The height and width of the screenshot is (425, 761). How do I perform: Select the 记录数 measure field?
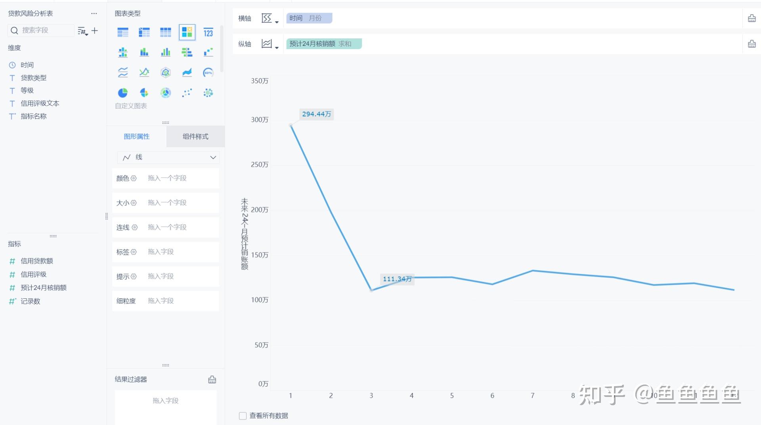click(x=30, y=302)
